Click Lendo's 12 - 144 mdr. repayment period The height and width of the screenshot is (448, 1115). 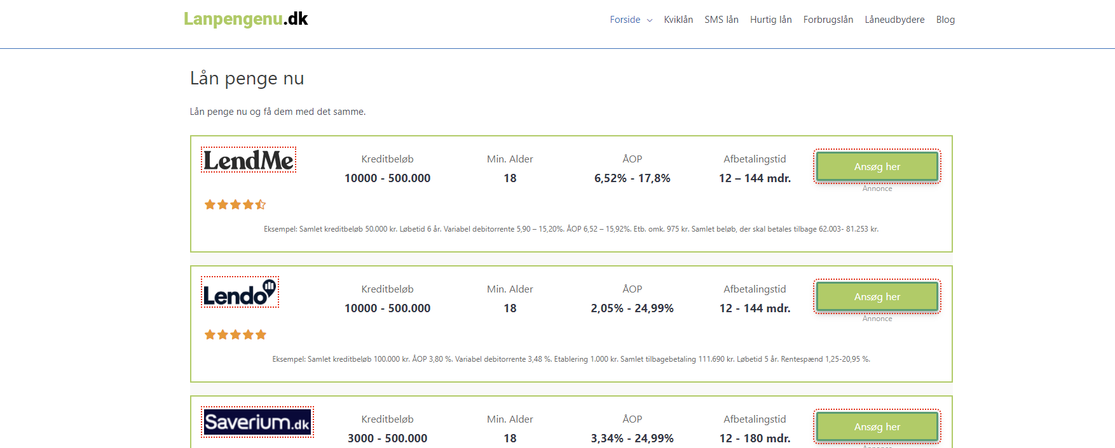click(755, 308)
